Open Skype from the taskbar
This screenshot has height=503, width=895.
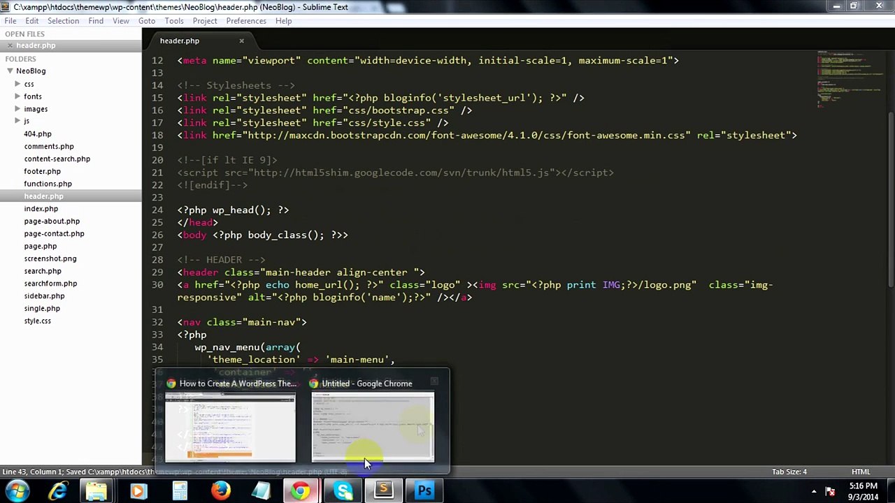point(343,491)
